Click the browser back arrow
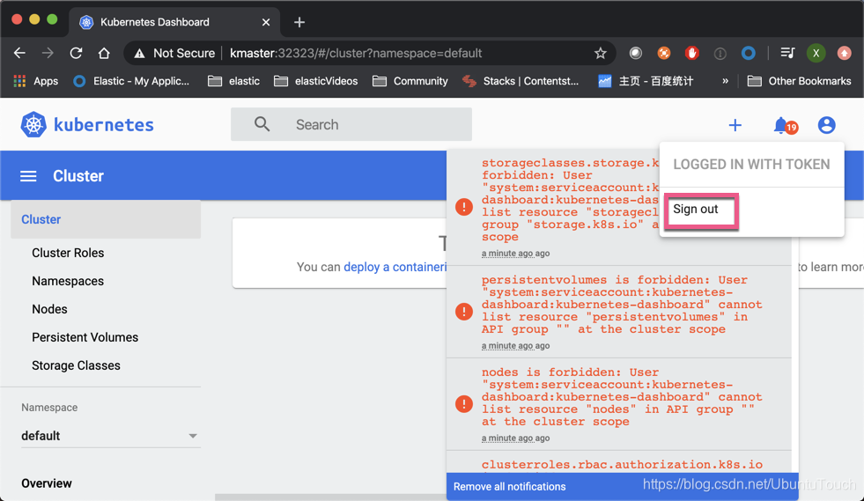 click(x=19, y=53)
